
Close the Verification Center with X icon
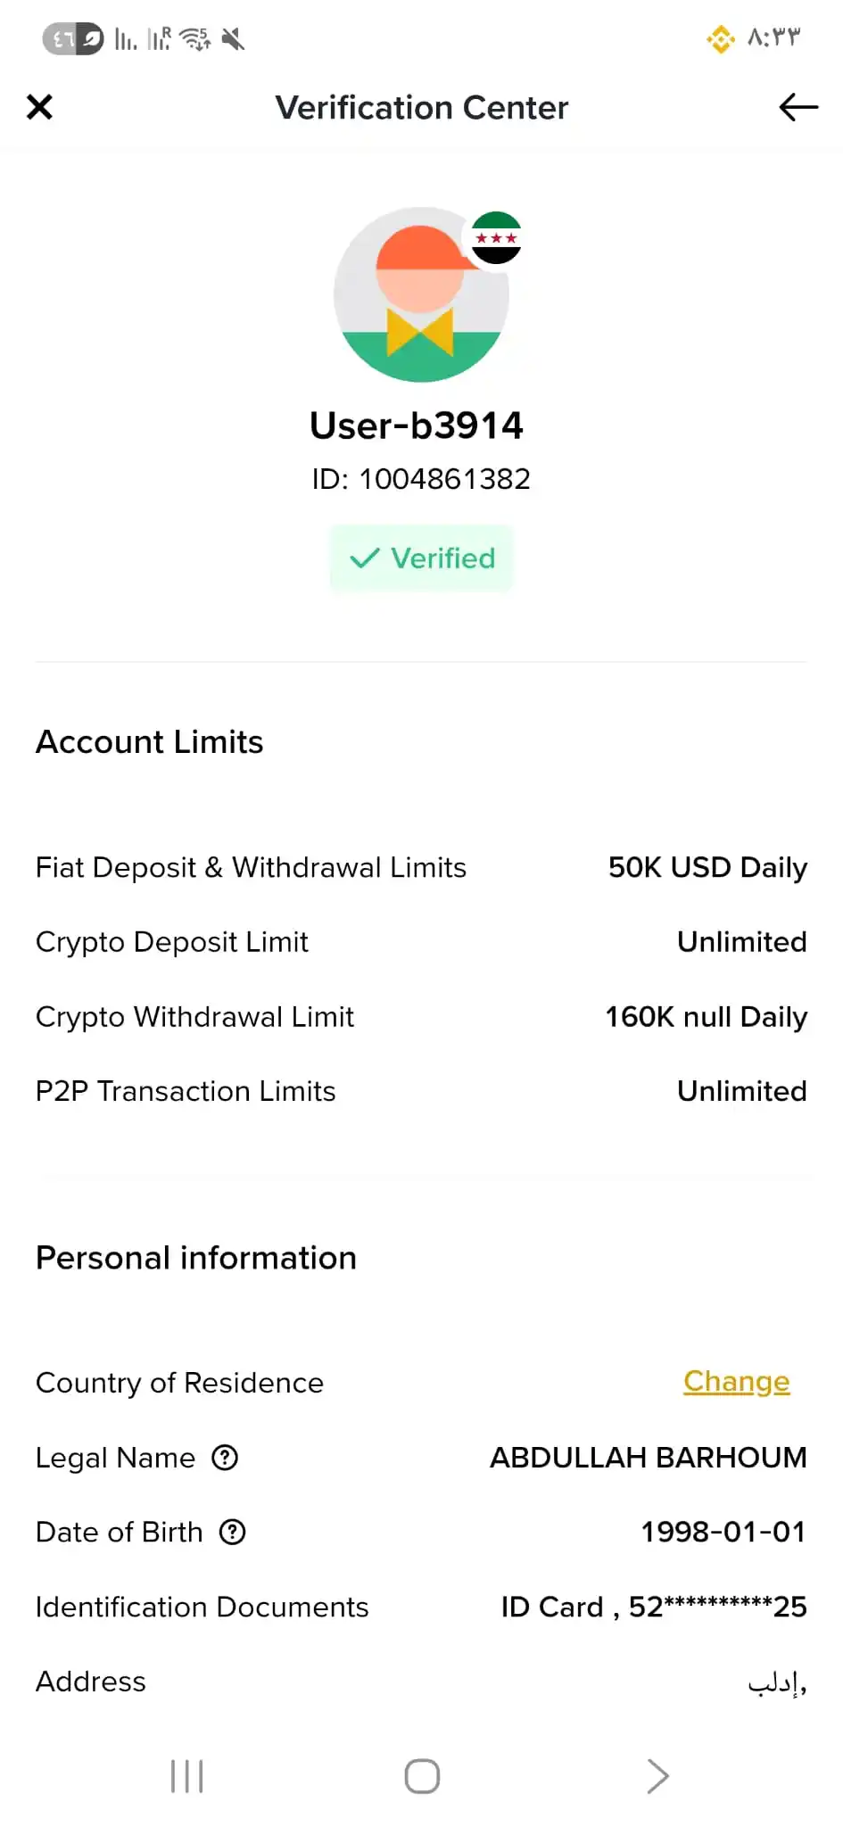(x=39, y=107)
